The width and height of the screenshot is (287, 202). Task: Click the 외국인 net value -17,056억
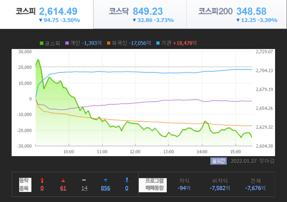tap(140, 43)
